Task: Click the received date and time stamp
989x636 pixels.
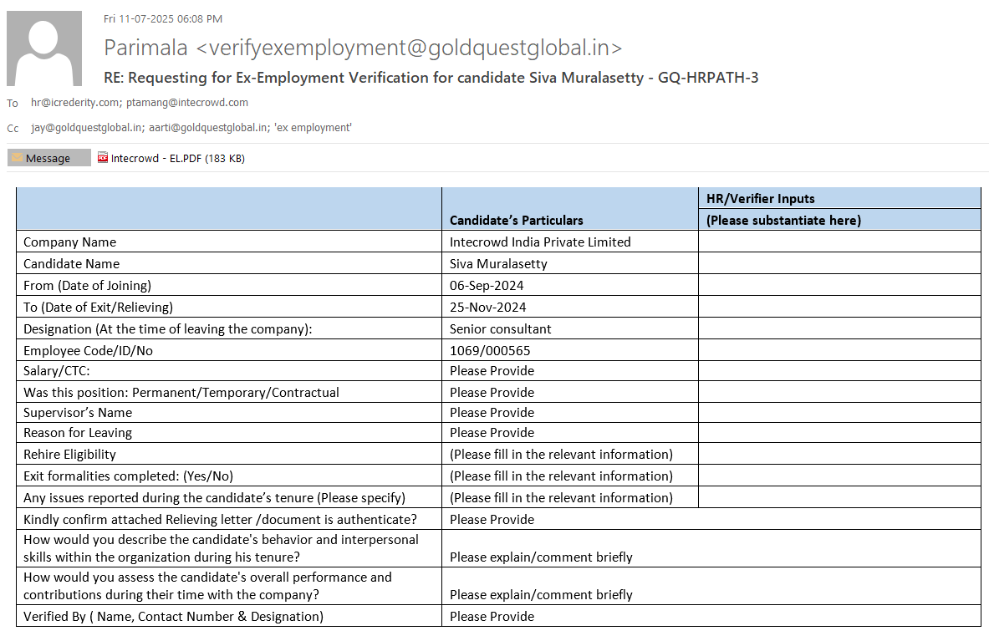Action: (163, 18)
